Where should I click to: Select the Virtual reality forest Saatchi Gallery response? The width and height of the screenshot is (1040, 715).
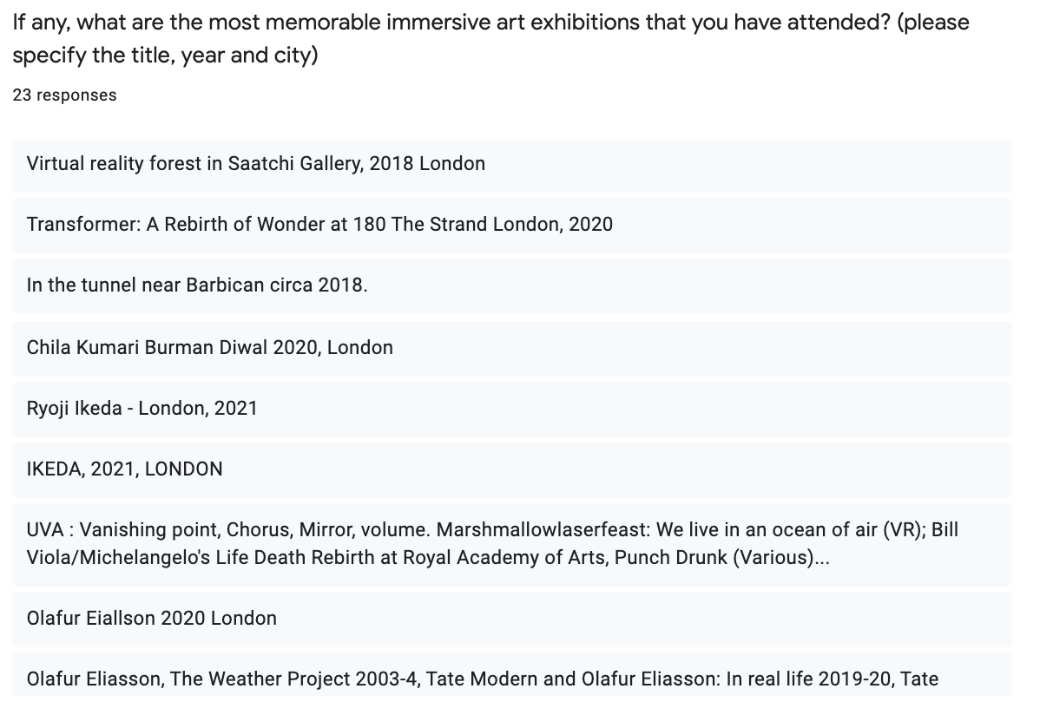[256, 164]
